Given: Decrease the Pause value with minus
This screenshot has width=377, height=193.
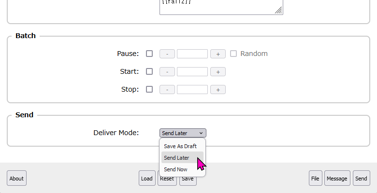Looking at the screenshot, I should [167, 54].
